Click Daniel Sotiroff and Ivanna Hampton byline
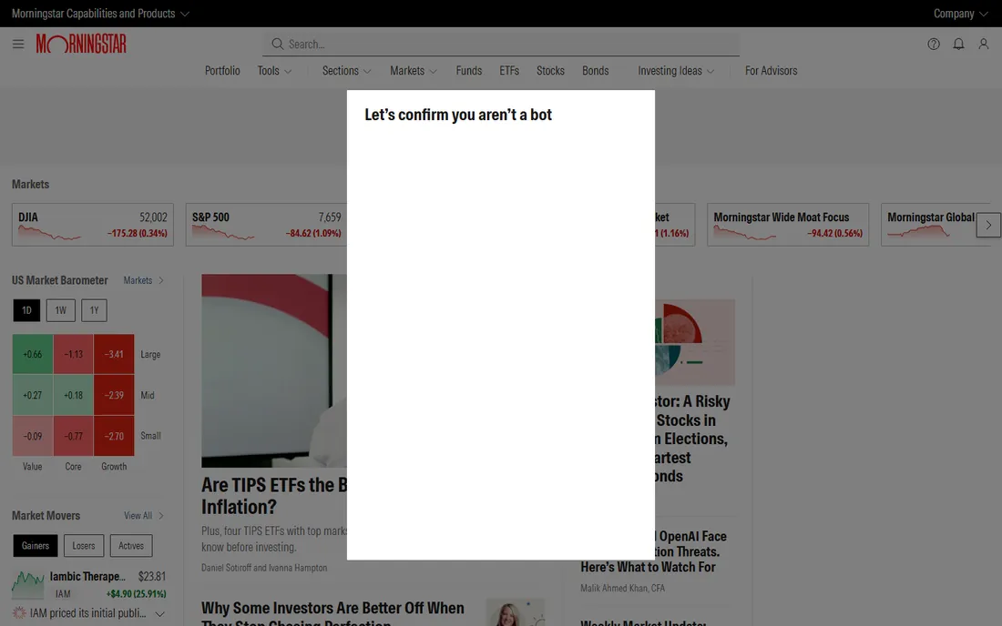 (x=264, y=568)
